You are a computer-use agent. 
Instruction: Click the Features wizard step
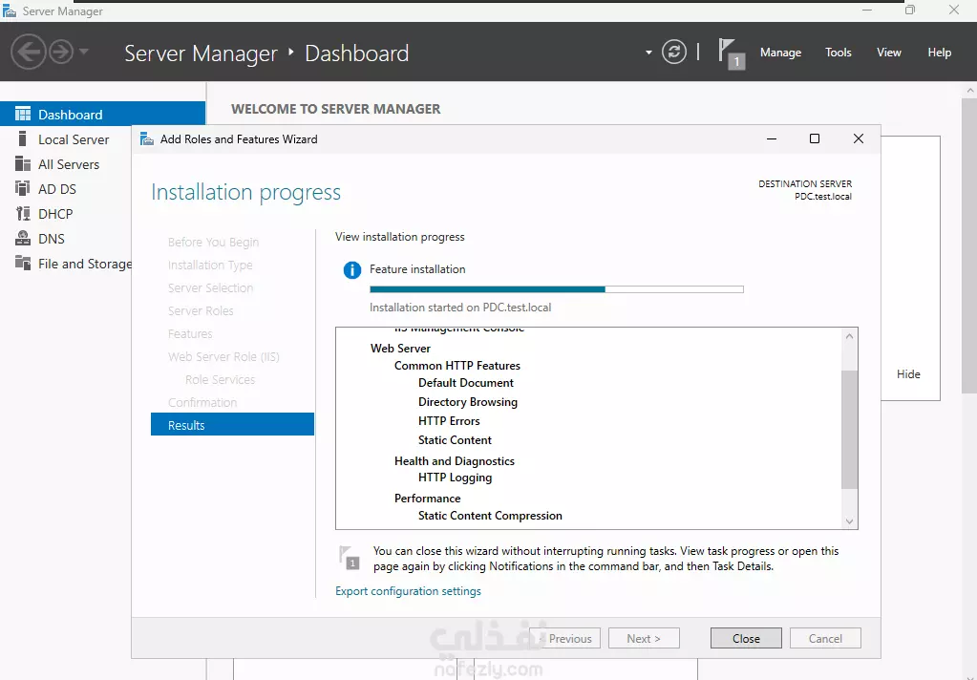pyautogui.click(x=190, y=333)
